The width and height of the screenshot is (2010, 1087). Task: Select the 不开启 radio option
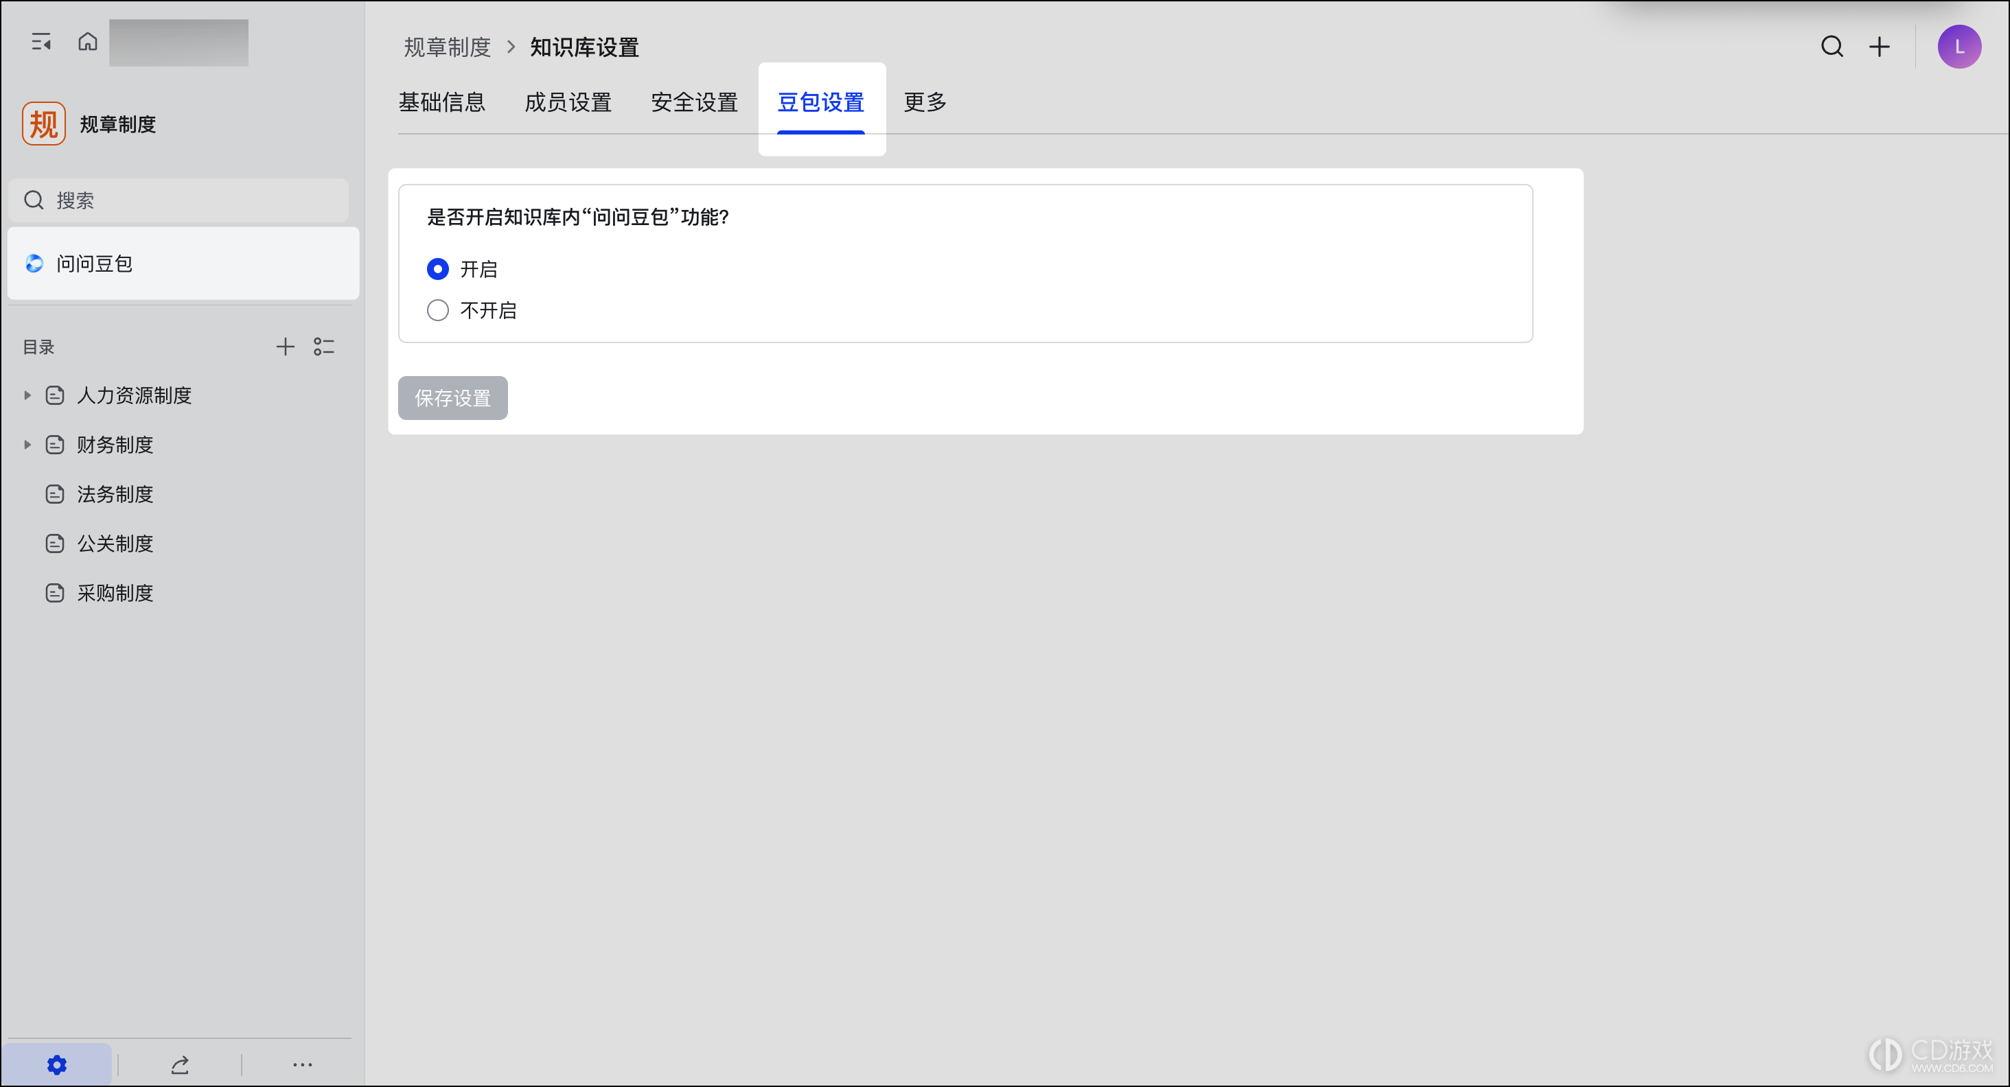click(438, 310)
